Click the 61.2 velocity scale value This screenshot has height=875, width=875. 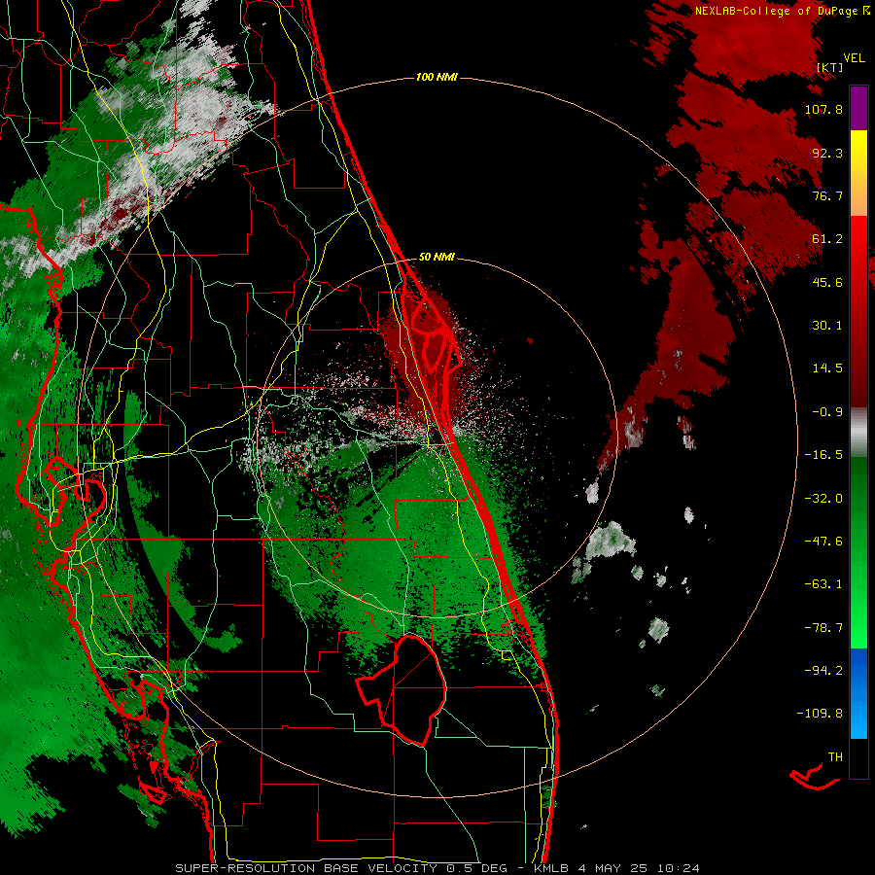click(x=827, y=239)
